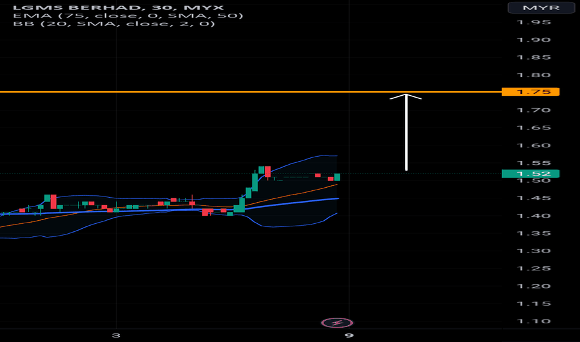The width and height of the screenshot is (580, 342).
Task: Click the 1.85 price axis label
Action: point(533,57)
